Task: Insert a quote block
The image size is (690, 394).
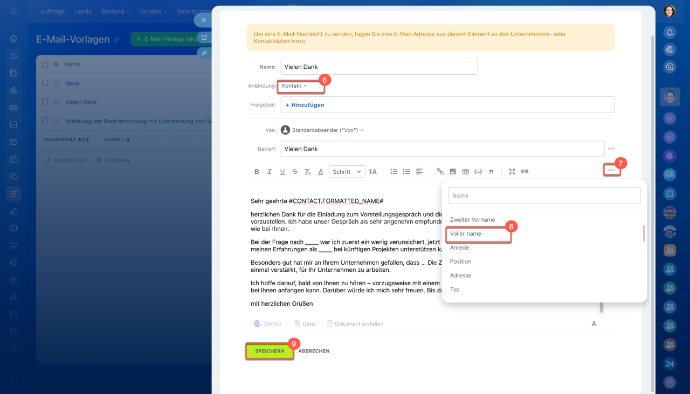Action: (x=491, y=172)
